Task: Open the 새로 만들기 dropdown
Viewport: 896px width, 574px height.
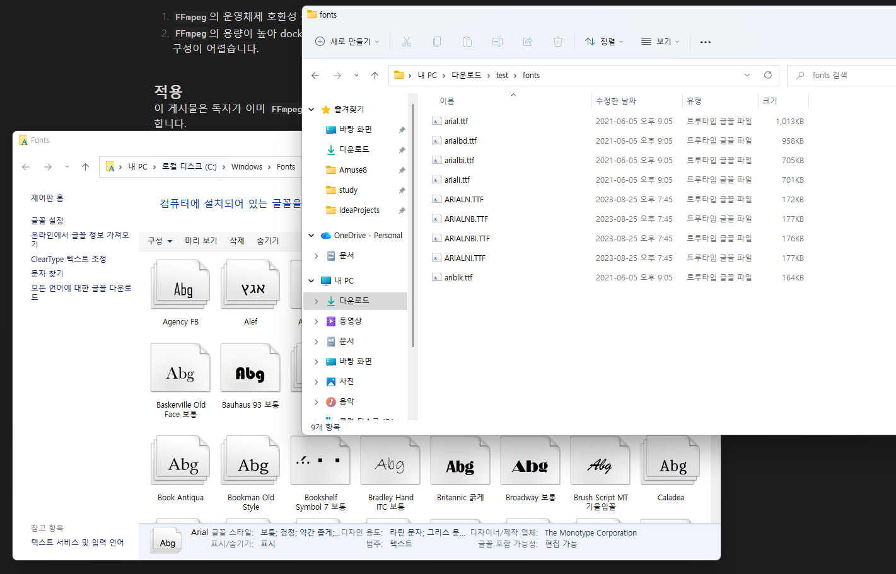Action: coord(347,42)
